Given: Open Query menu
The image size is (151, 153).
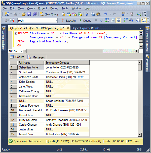Looking at the screenshot, I should coord(31,8).
